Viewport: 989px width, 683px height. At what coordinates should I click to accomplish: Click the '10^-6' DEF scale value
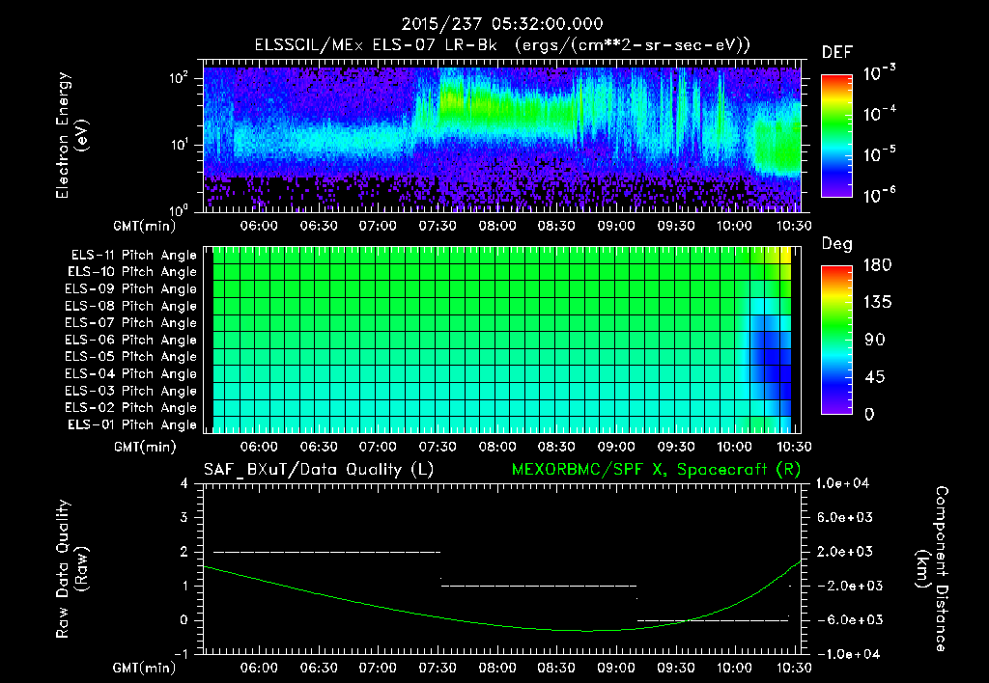(x=879, y=195)
